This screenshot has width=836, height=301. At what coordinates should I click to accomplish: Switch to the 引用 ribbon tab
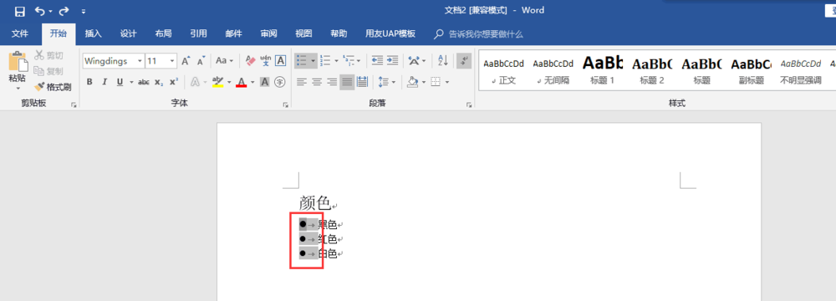(198, 33)
